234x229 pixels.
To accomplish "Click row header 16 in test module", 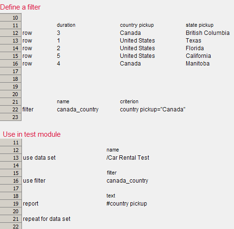I will click(11, 181).
